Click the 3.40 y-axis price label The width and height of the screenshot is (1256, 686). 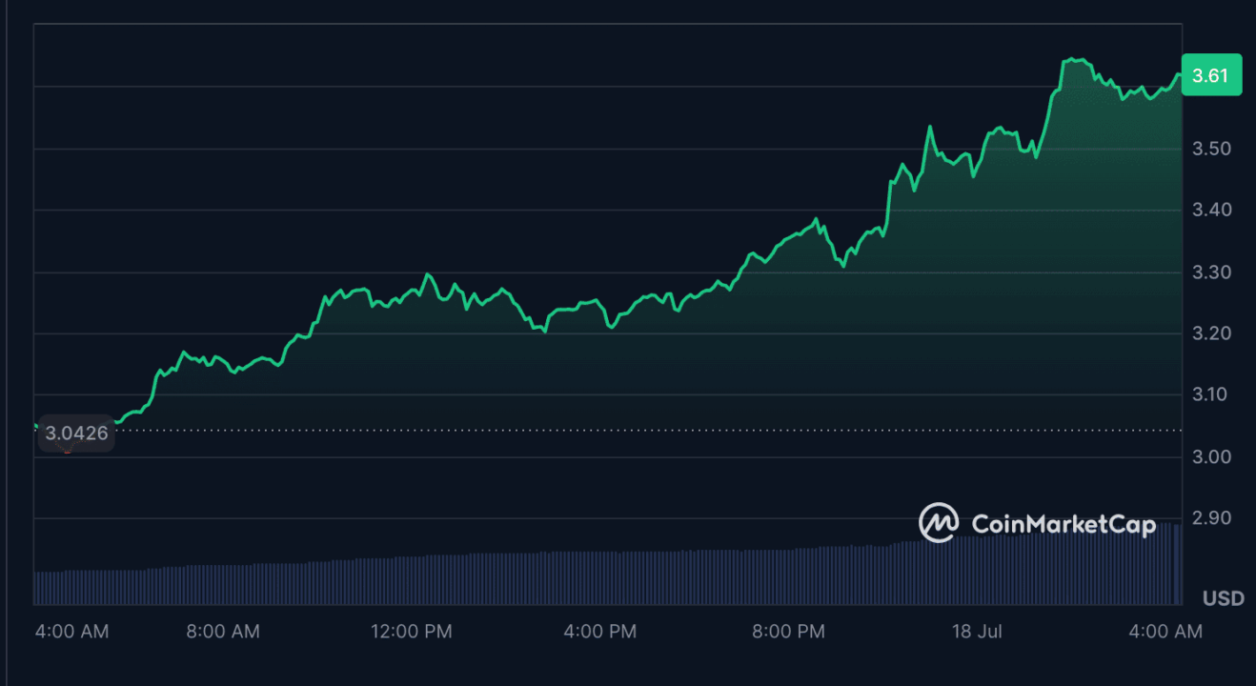pos(1210,210)
